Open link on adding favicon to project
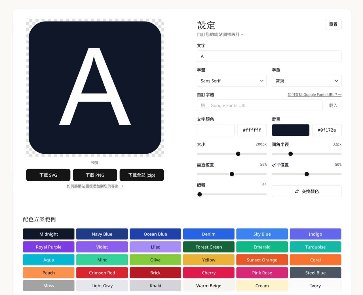 [95, 186]
